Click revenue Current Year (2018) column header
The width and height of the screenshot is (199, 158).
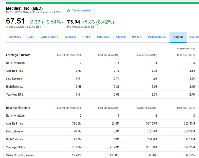point(146,108)
